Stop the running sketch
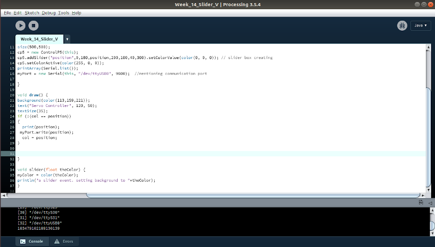Image resolution: width=435 pixels, height=247 pixels. [34, 25]
